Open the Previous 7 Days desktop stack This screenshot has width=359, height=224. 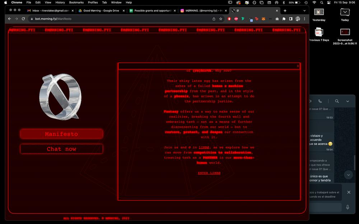pos(319,34)
